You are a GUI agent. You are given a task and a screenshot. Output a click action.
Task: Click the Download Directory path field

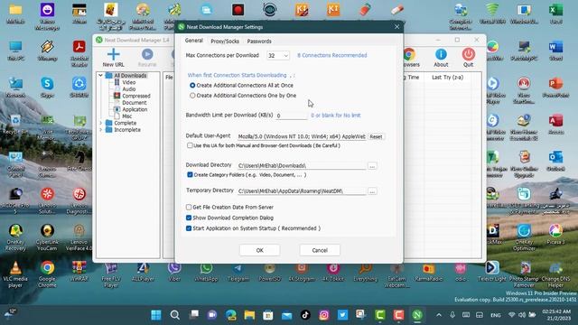pos(302,166)
